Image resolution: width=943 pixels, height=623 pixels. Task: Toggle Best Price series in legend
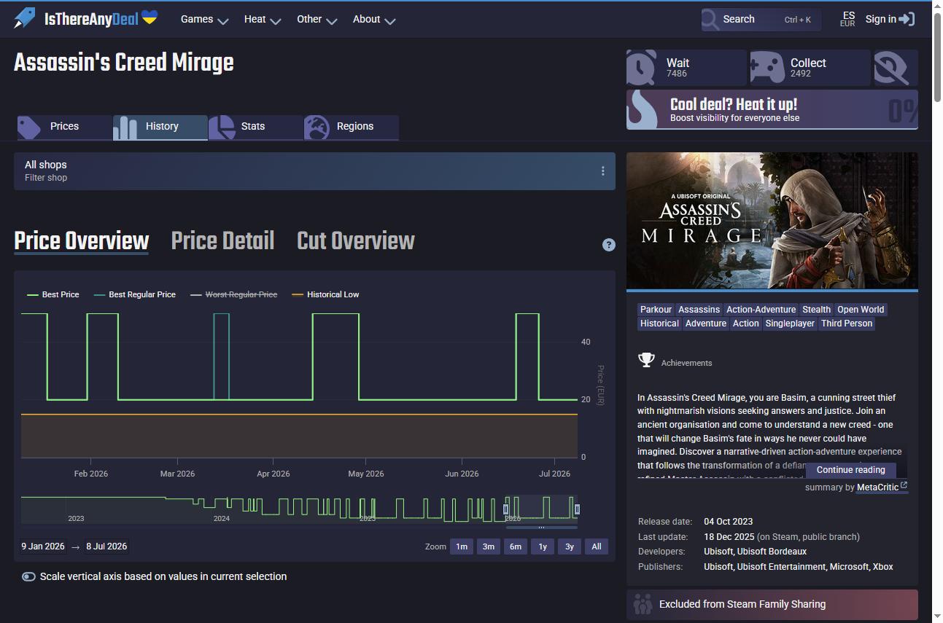(53, 294)
